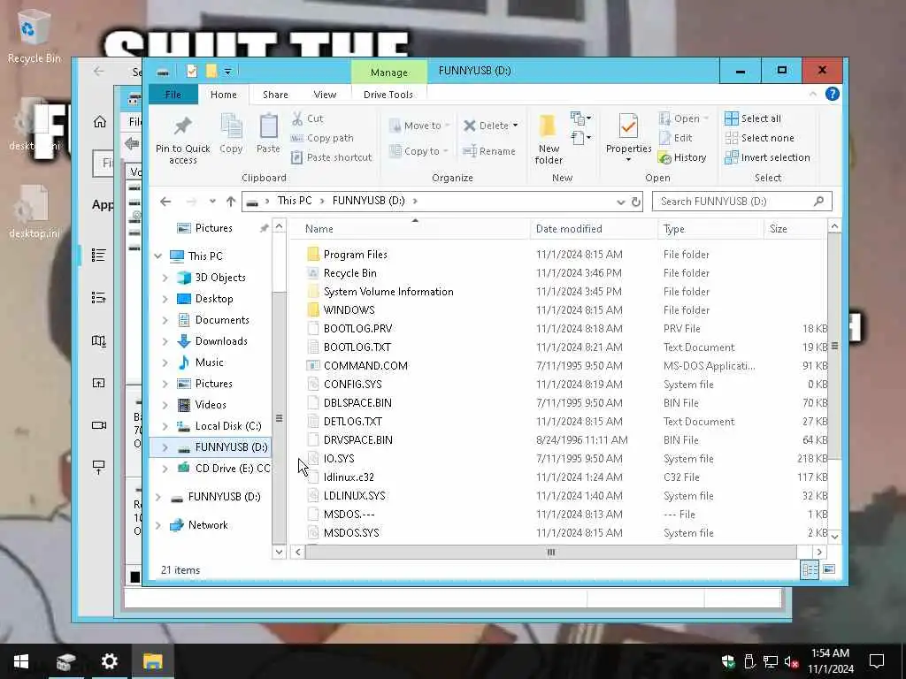
Task: Expand the Move to dropdown
Action: 447,126
